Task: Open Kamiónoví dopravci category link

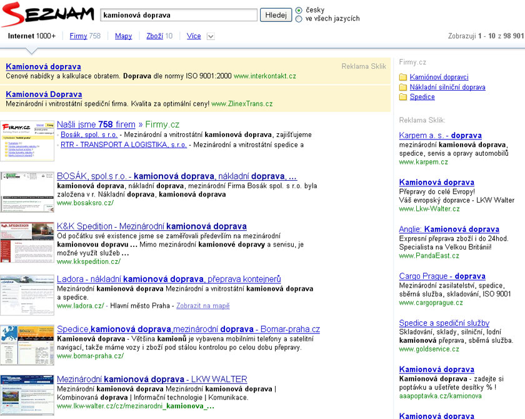Action: coord(439,78)
